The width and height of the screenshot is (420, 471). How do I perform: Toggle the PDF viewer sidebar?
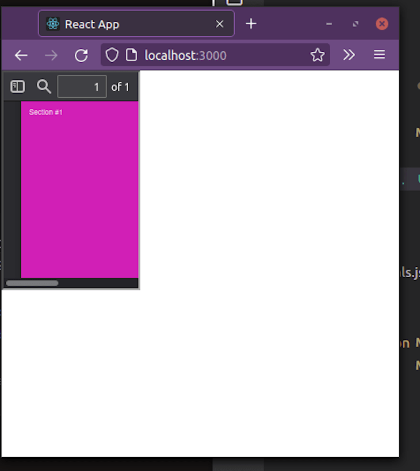click(x=17, y=86)
